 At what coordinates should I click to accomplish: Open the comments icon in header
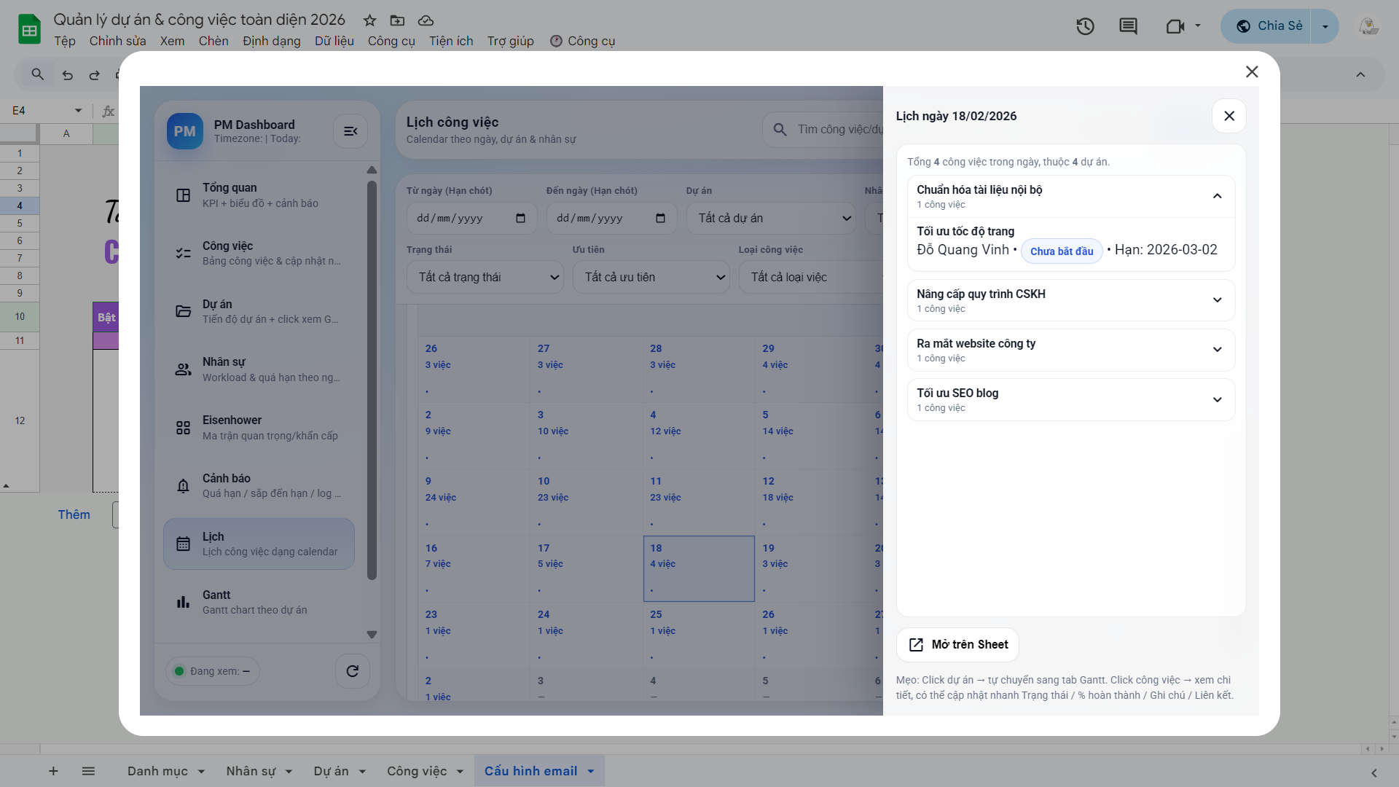point(1128,27)
